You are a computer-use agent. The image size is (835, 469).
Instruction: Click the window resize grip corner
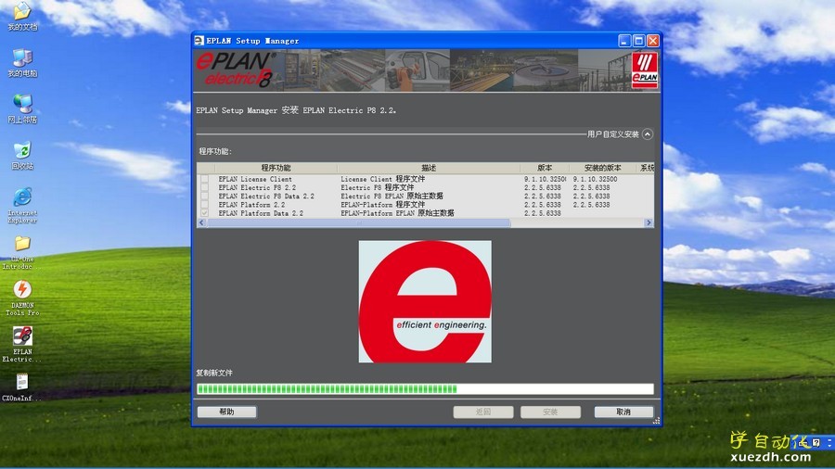coord(656,421)
